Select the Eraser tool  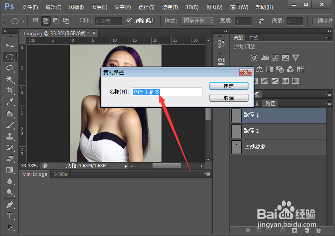coord(9,158)
